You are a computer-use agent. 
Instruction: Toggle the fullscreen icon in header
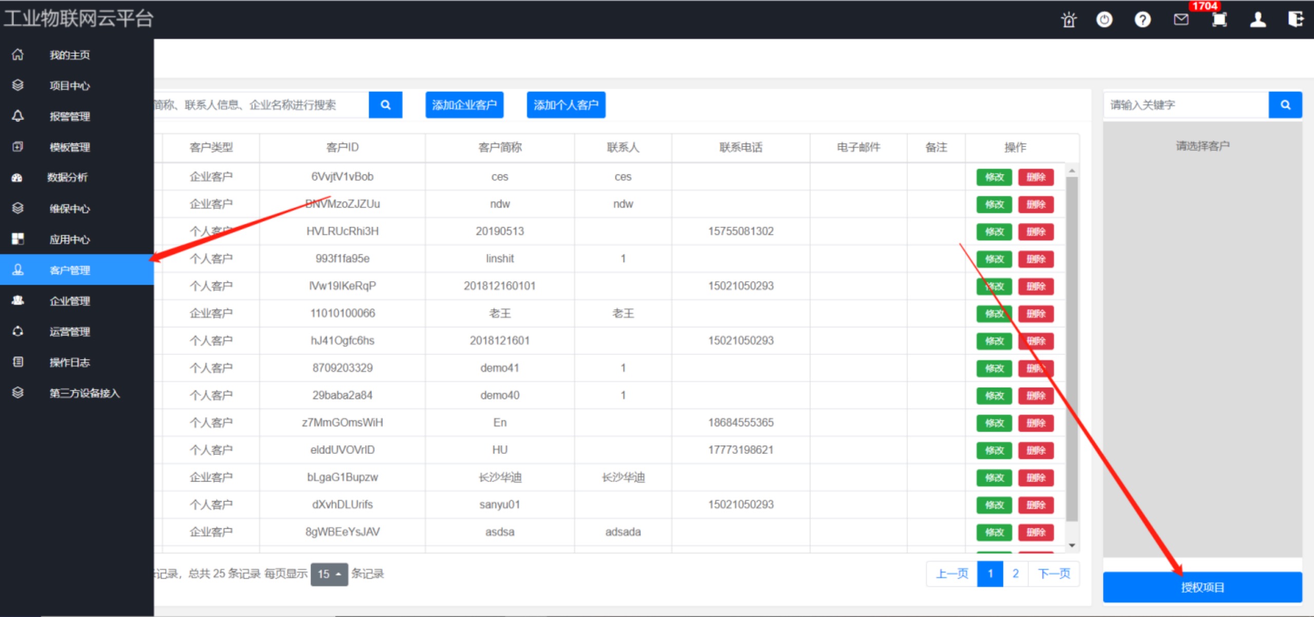[1220, 20]
